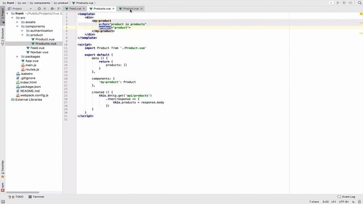Viewport: 363px width, 204px height.
Task: Select package.json in the project tree
Action: pyautogui.click(x=28, y=87)
